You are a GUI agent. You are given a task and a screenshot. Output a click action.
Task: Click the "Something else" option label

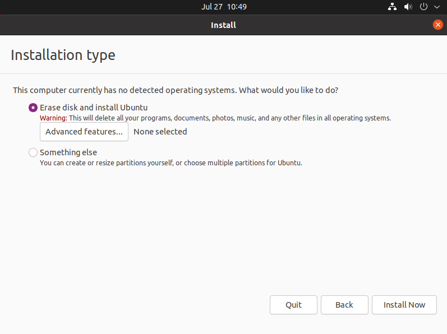tap(68, 152)
